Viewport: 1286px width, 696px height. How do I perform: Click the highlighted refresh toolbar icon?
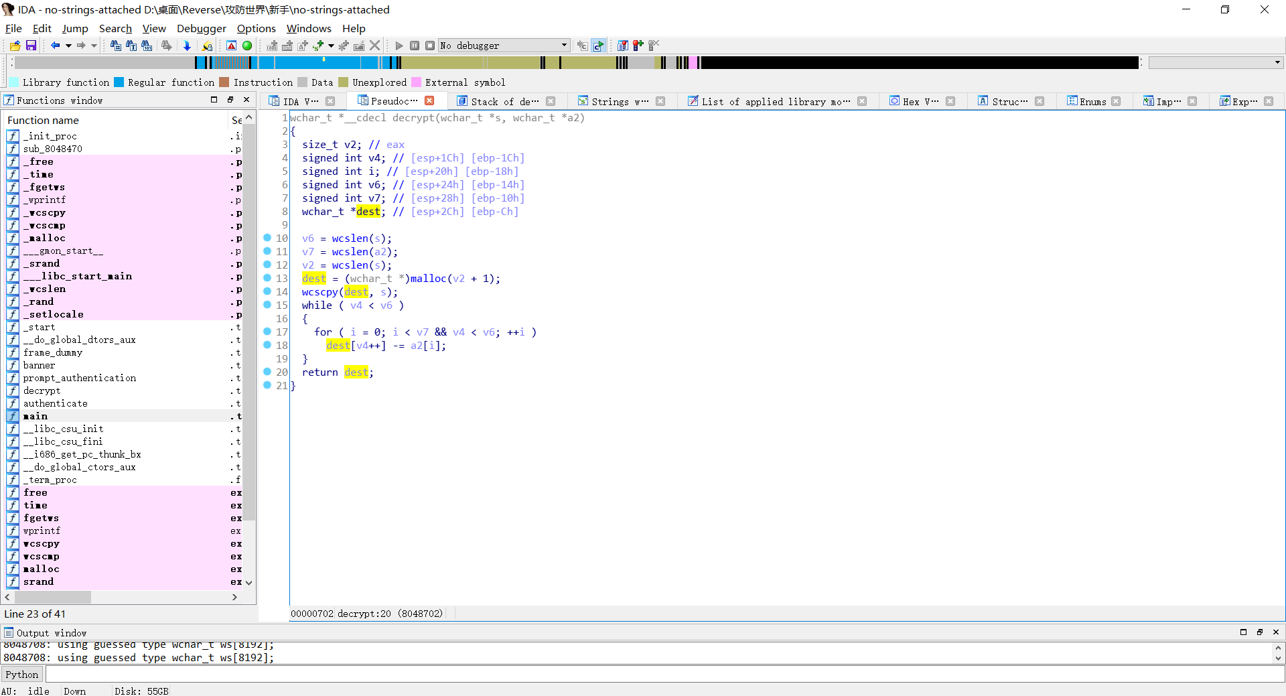598,46
